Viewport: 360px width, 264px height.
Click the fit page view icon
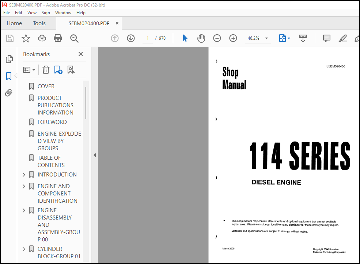click(283, 38)
